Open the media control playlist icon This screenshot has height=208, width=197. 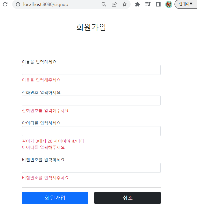(148, 4)
